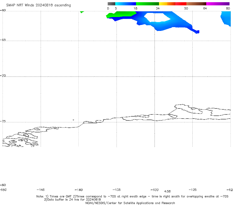The height and width of the screenshot is (205, 233).
Task: Click the color bar label '64'
Action: (205, 8)
